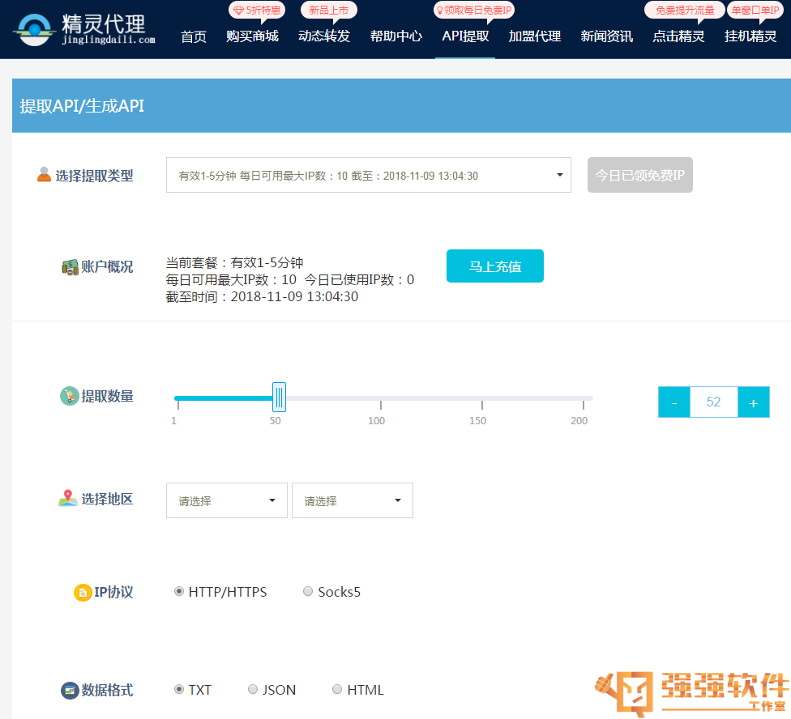
Task: Click the 精灵代理 logo icon
Action: (x=34, y=30)
